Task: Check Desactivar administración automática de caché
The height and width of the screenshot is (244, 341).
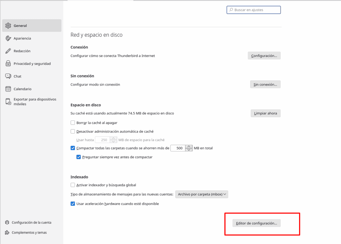Action: click(73, 131)
